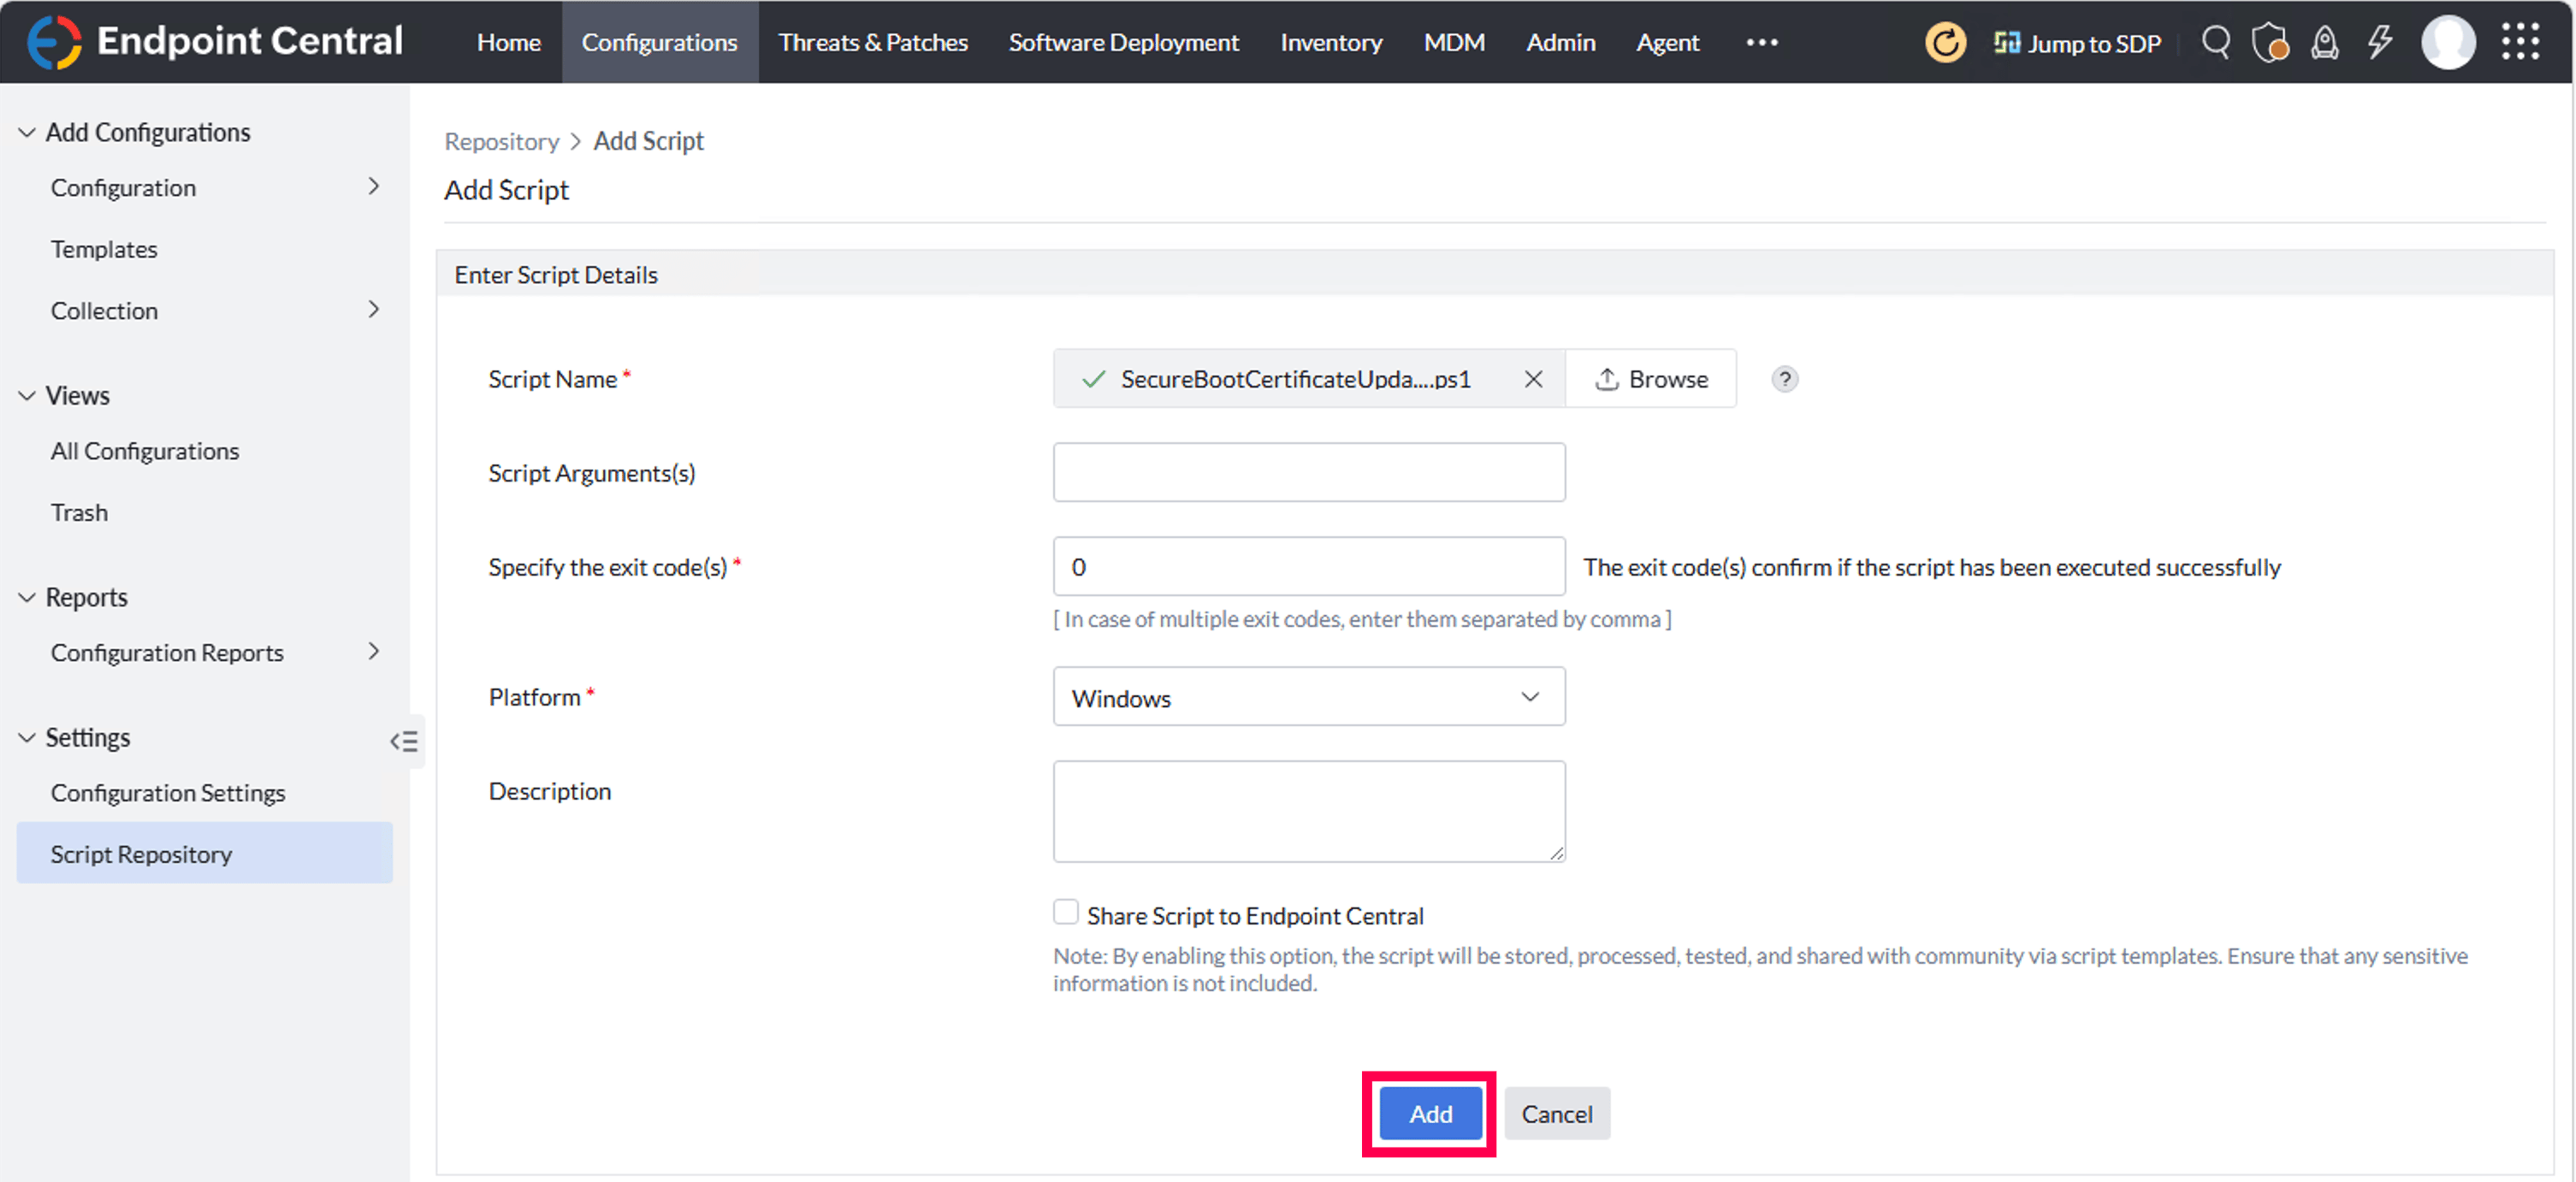Click the Description text area
This screenshot has width=2576, height=1182.
pyautogui.click(x=1309, y=811)
